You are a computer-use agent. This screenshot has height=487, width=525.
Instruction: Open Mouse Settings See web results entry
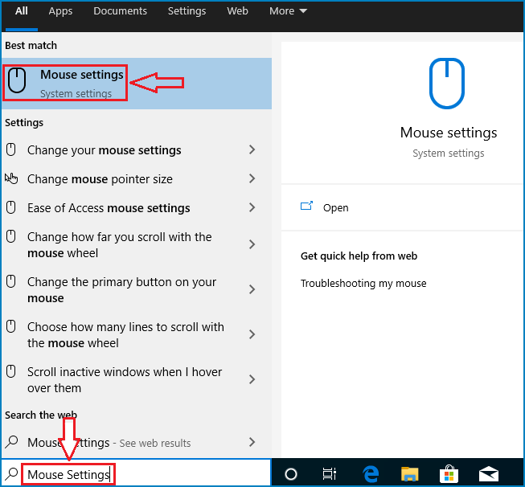point(137,442)
